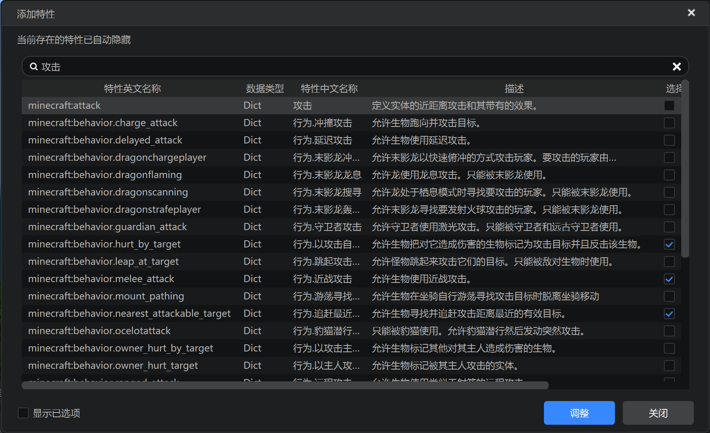Tick the behavior.guardian_attack checkbox
Viewport: 710px width, 433px height.
tap(669, 227)
